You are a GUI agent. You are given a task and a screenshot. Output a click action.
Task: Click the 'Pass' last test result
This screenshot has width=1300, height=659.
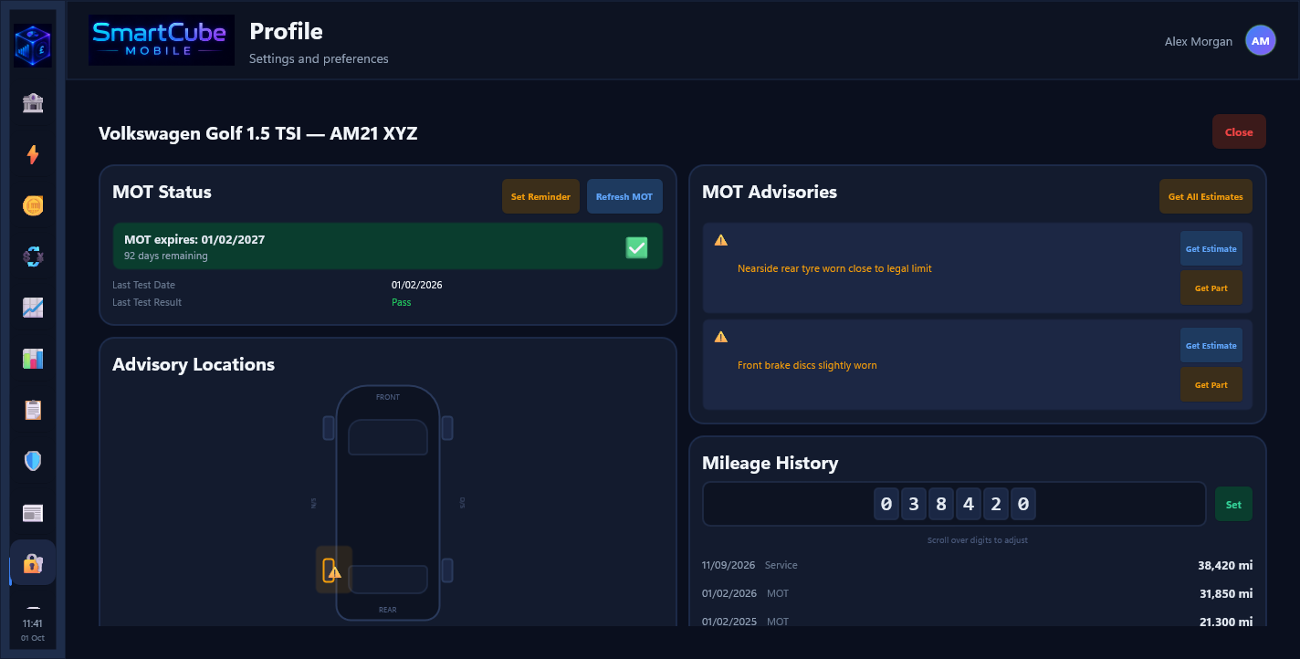(402, 302)
